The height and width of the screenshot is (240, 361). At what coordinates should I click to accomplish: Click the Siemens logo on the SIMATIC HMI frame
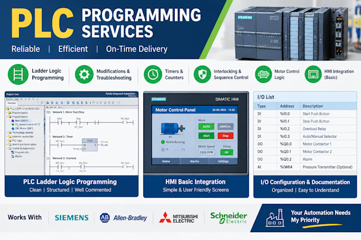click(159, 99)
